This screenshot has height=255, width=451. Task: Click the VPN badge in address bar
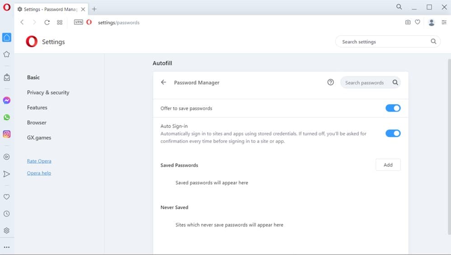pyautogui.click(x=78, y=22)
